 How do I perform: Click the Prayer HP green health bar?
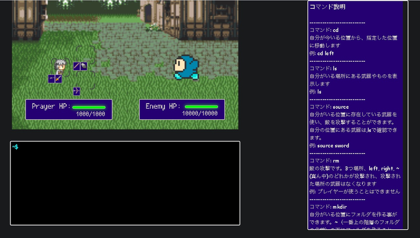89,108
